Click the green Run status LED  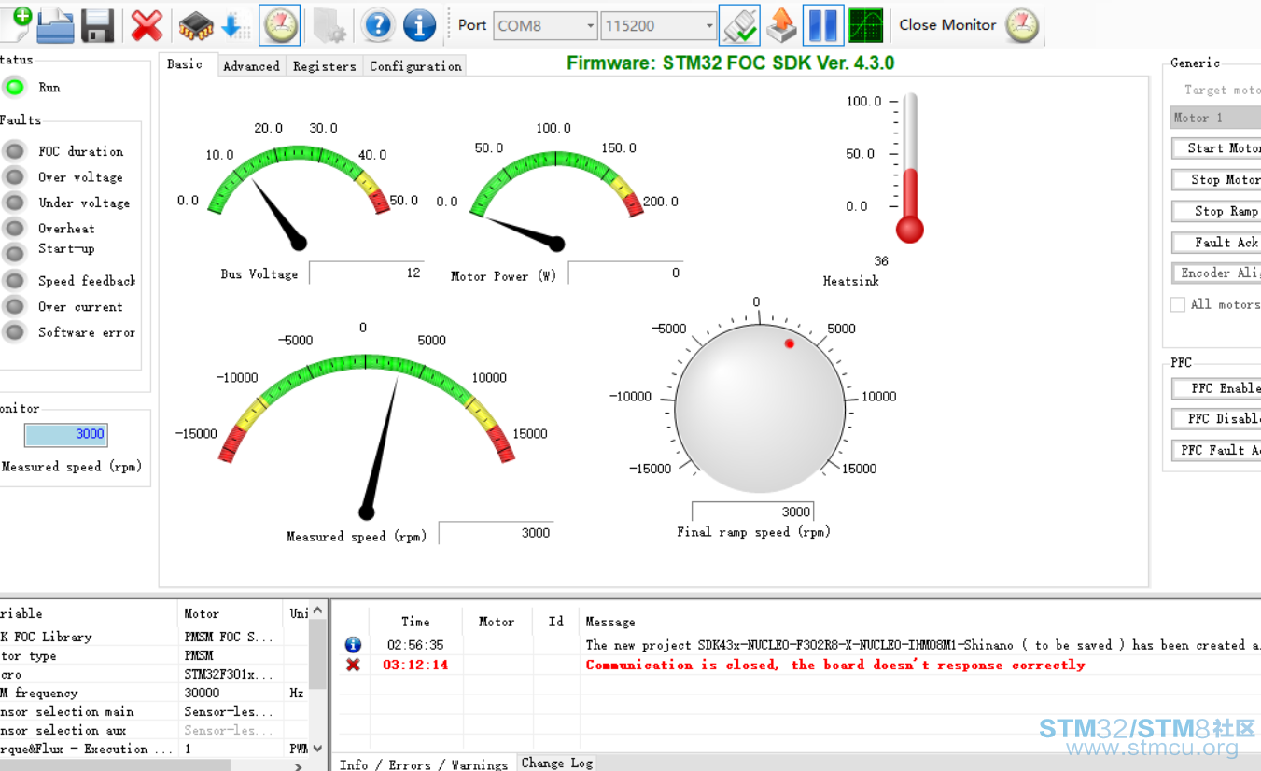point(14,88)
